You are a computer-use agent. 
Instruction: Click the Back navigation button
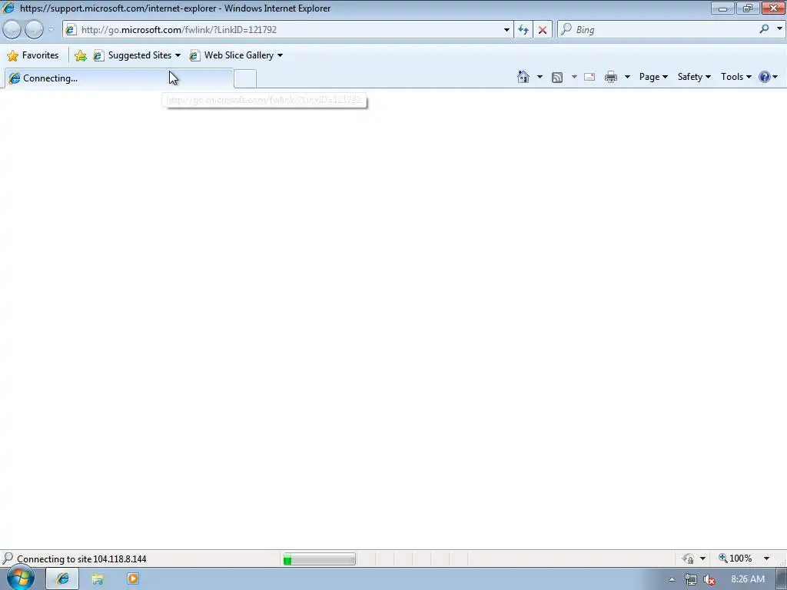click(x=12, y=30)
